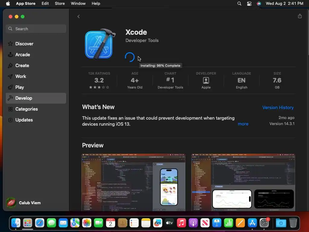Open Mail from the Dock

pos(63,223)
